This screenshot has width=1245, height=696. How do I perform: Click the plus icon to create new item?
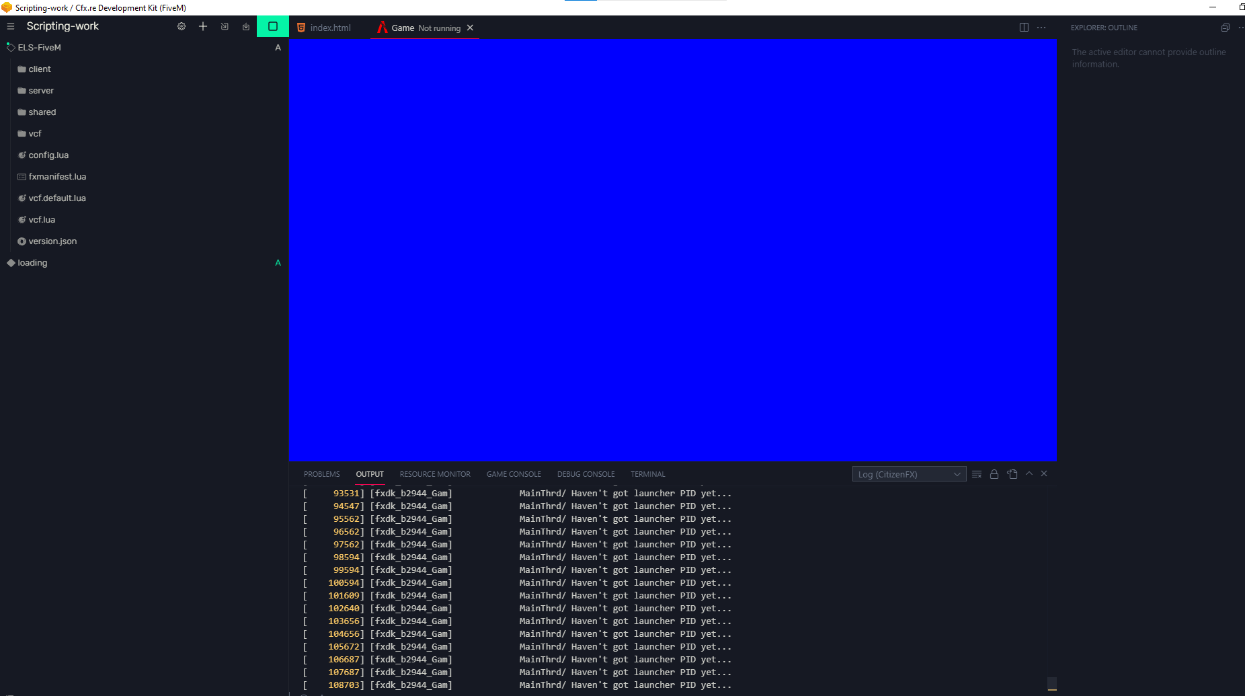203,26
